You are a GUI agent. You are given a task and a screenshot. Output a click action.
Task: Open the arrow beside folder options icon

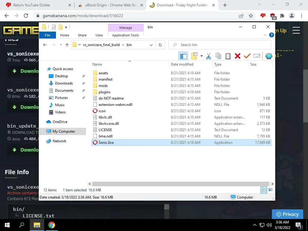click(x=202, y=56)
